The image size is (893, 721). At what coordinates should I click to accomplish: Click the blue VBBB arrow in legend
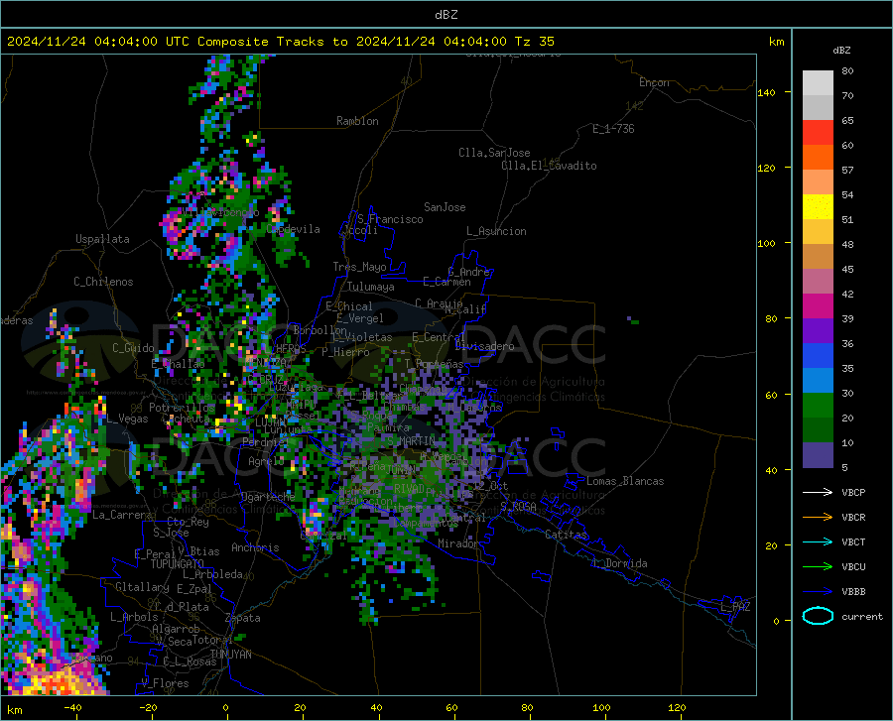pyautogui.click(x=818, y=591)
